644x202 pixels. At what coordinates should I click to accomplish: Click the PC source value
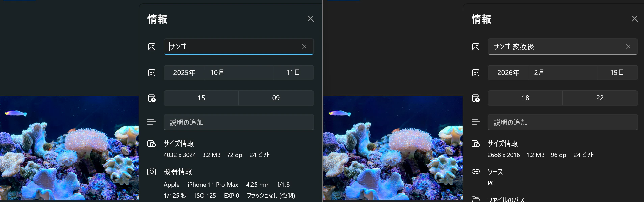pyautogui.click(x=491, y=183)
